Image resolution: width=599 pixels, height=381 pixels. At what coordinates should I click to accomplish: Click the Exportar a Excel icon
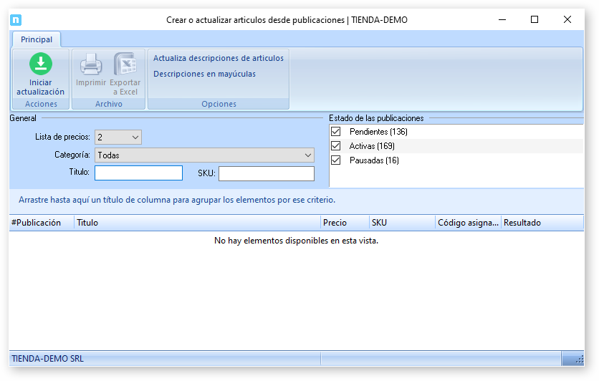coord(125,65)
